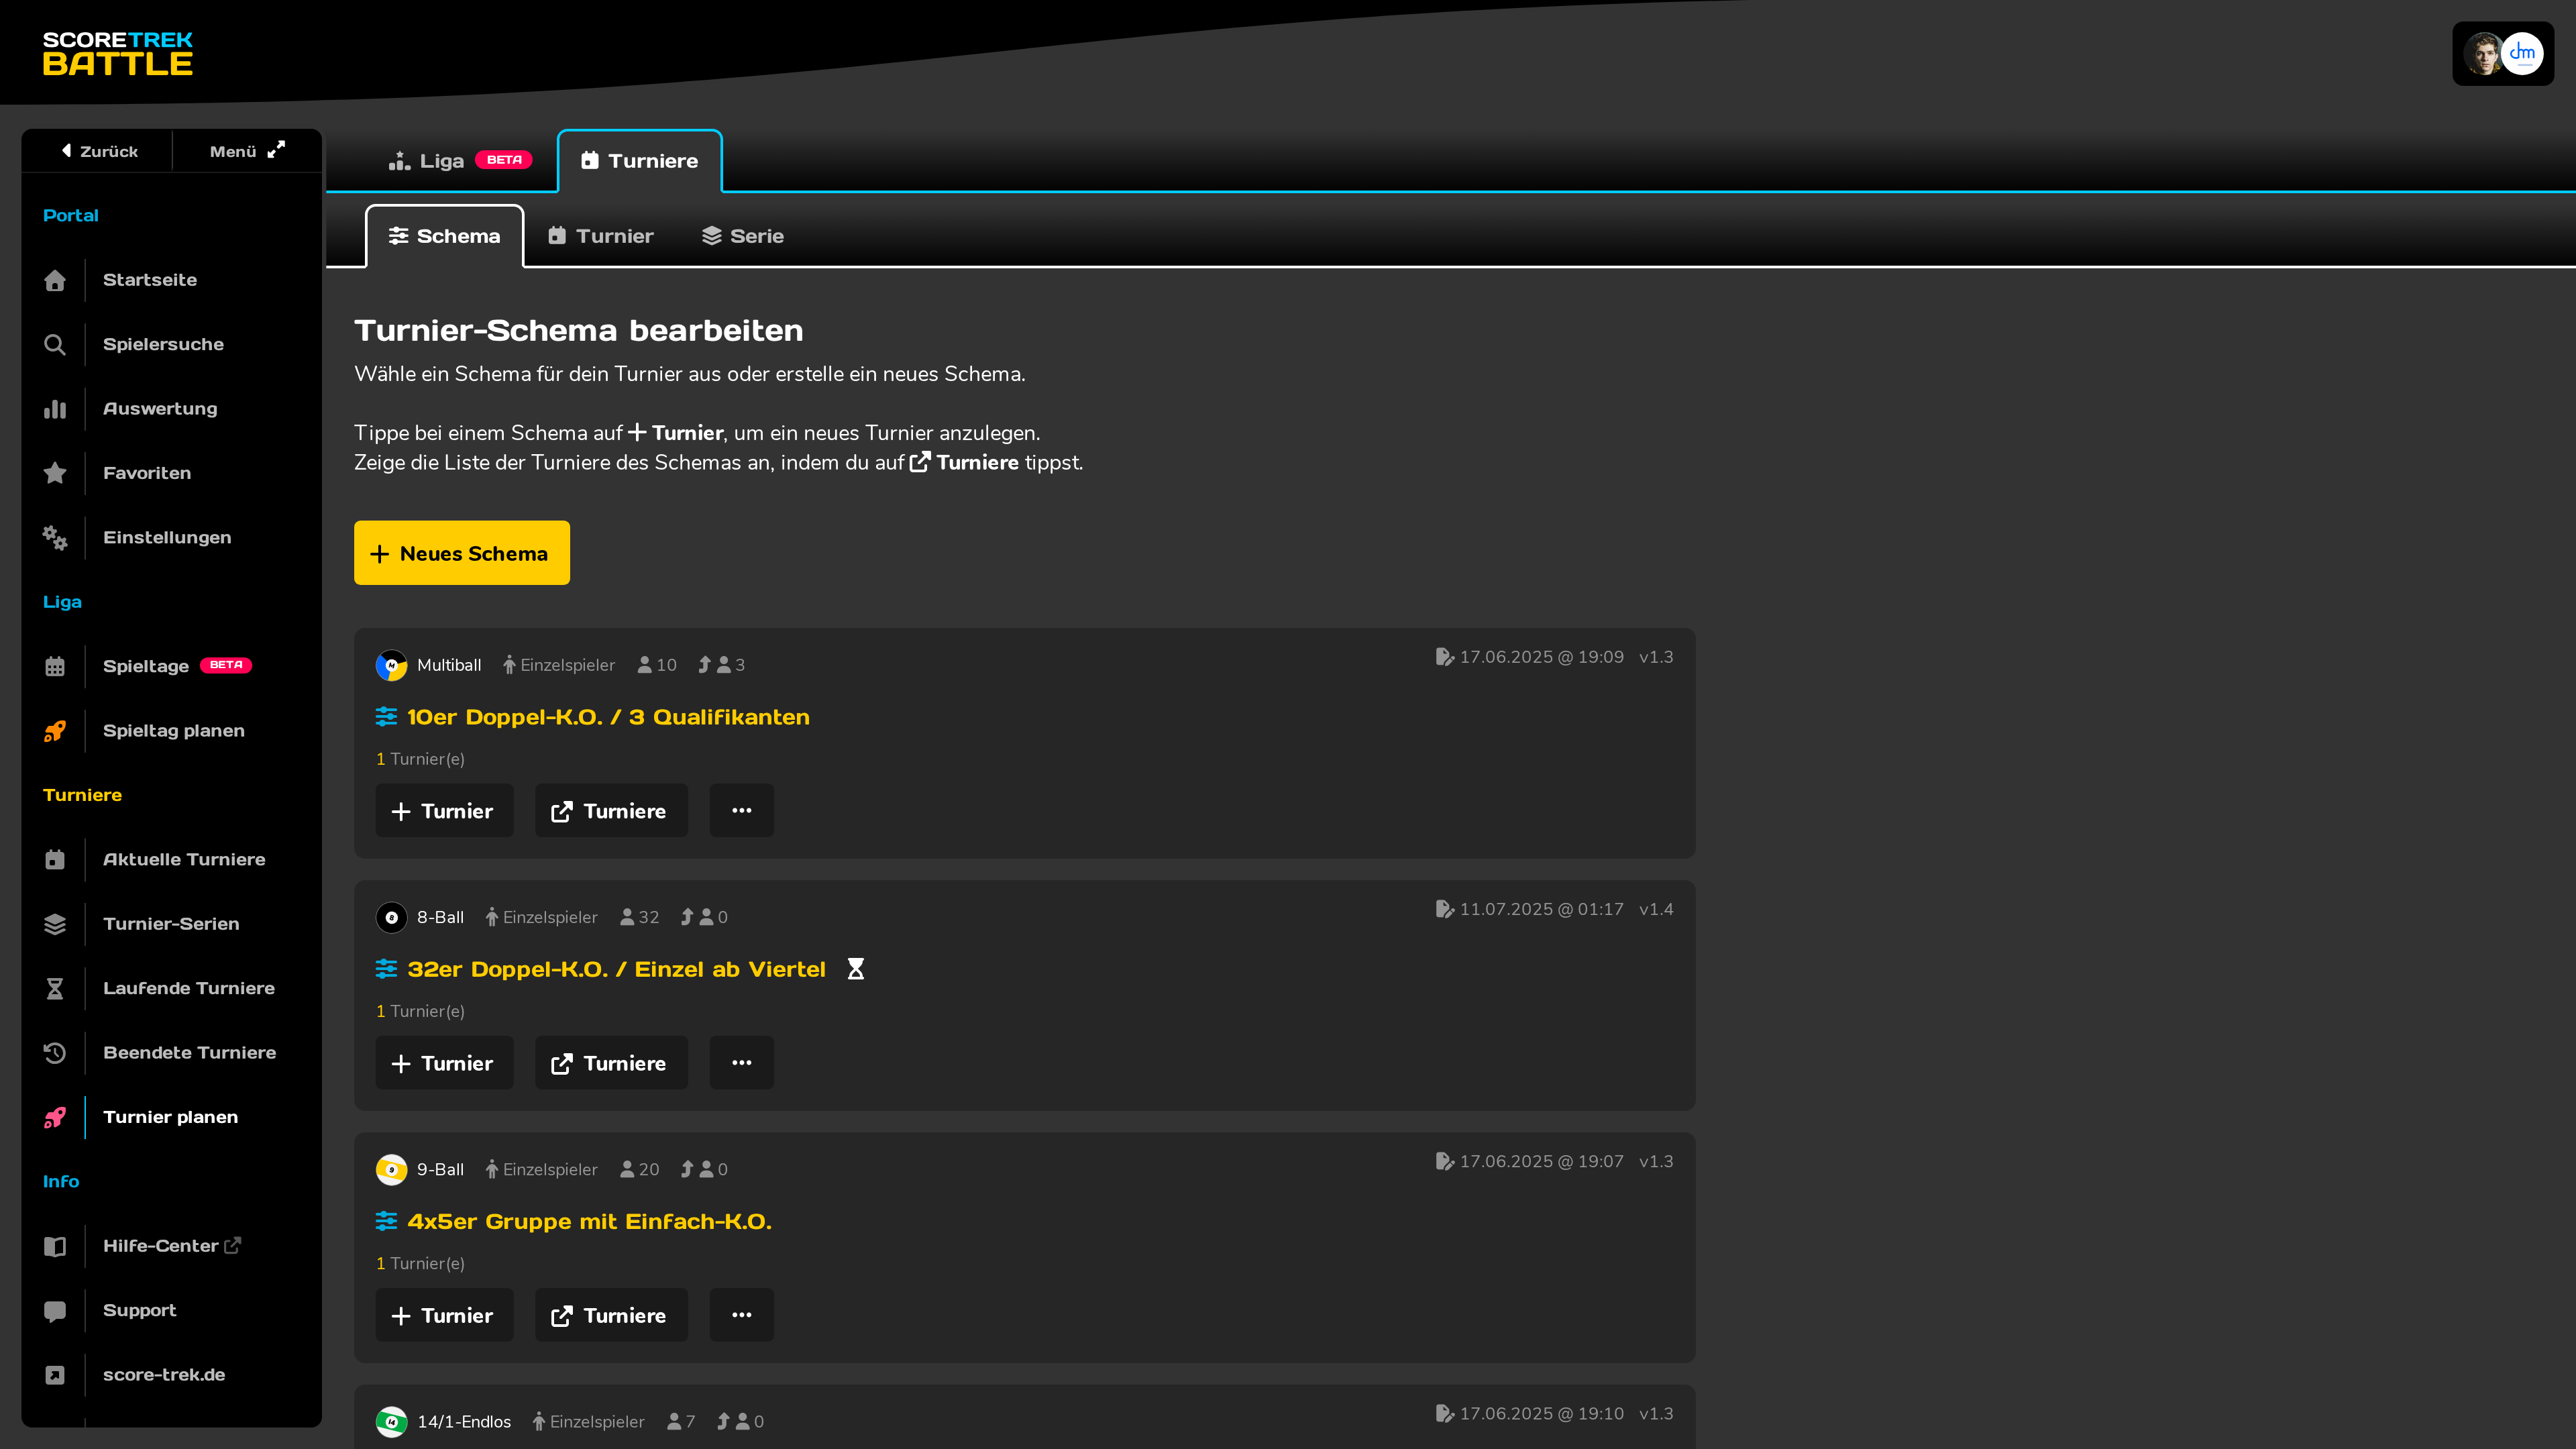Open Einstellungen gears icon
Viewport: 2576px width, 1449px height.
click(55, 538)
